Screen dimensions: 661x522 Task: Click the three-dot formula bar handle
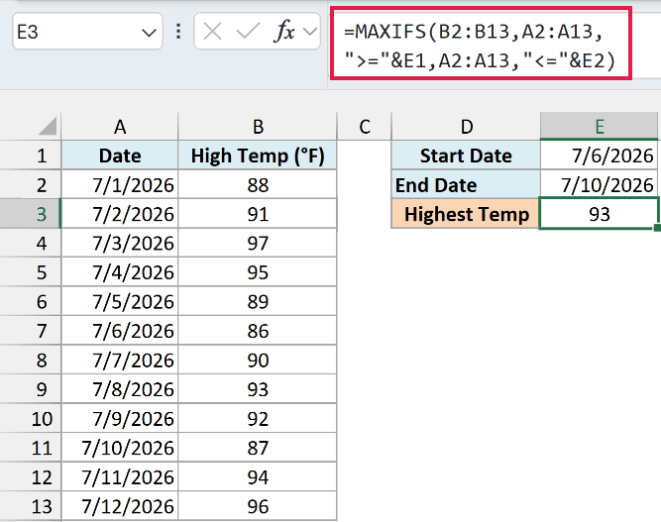click(178, 32)
